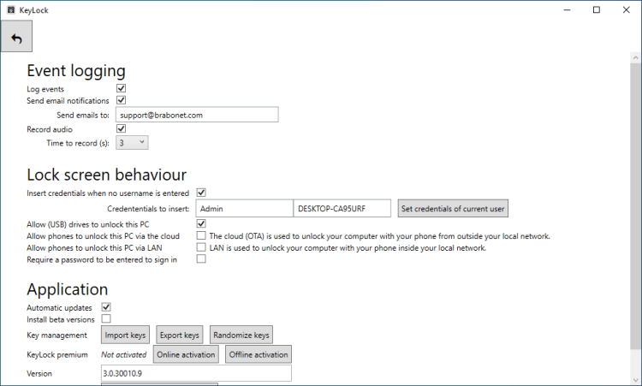This screenshot has height=386, width=642.
Task: Check Require a password to sign in
Action: [x=201, y=258]
